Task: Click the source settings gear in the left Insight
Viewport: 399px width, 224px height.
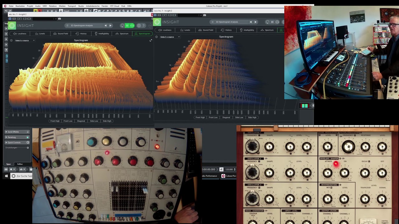Action: click(x=11, y=40)
